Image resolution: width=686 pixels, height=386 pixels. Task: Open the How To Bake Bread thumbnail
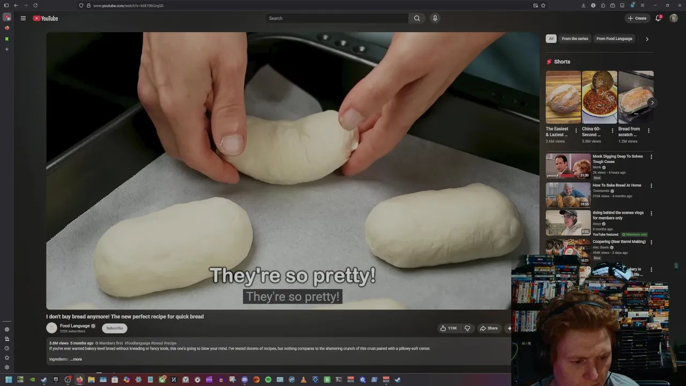(x=568, y=195)
